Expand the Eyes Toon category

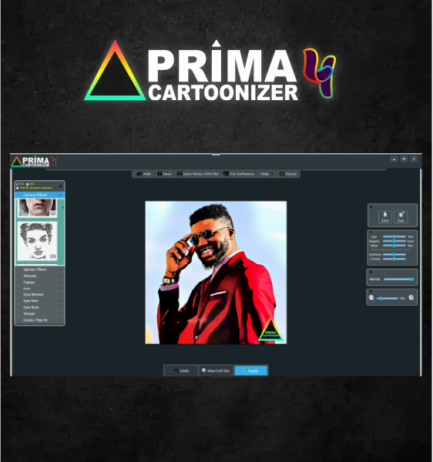40,307
